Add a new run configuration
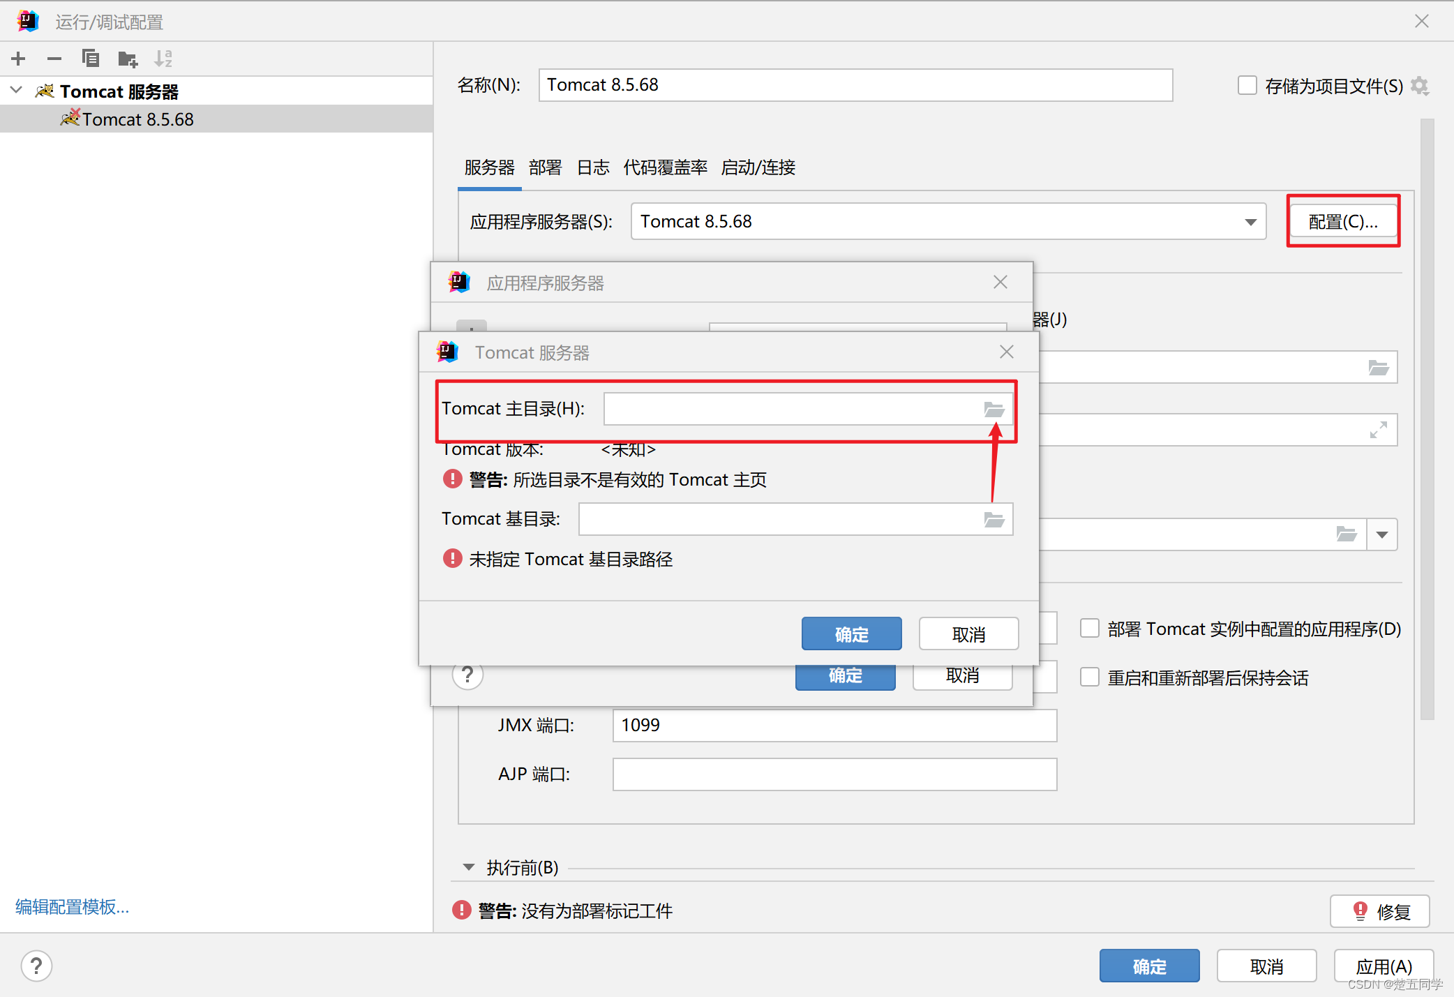 (19, 59)
